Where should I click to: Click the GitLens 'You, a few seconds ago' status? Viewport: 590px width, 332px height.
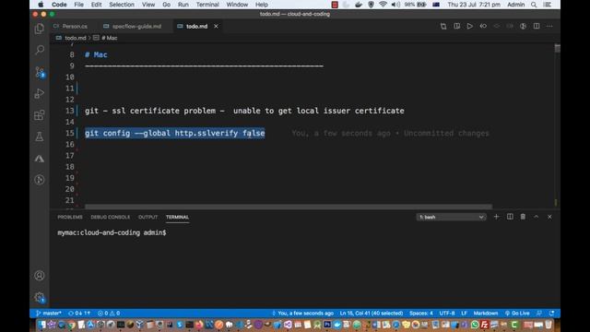tap(302, 314)
